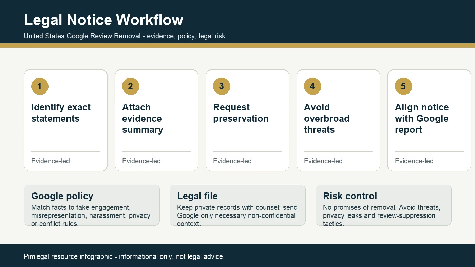Image resolution: width=475 pixels, height=267 pixels.
Task: Click the "Risk control" heading
Action: point(350,196)
